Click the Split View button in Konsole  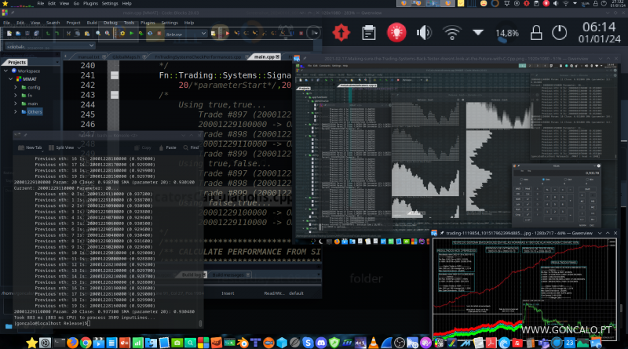click(62, 147)
